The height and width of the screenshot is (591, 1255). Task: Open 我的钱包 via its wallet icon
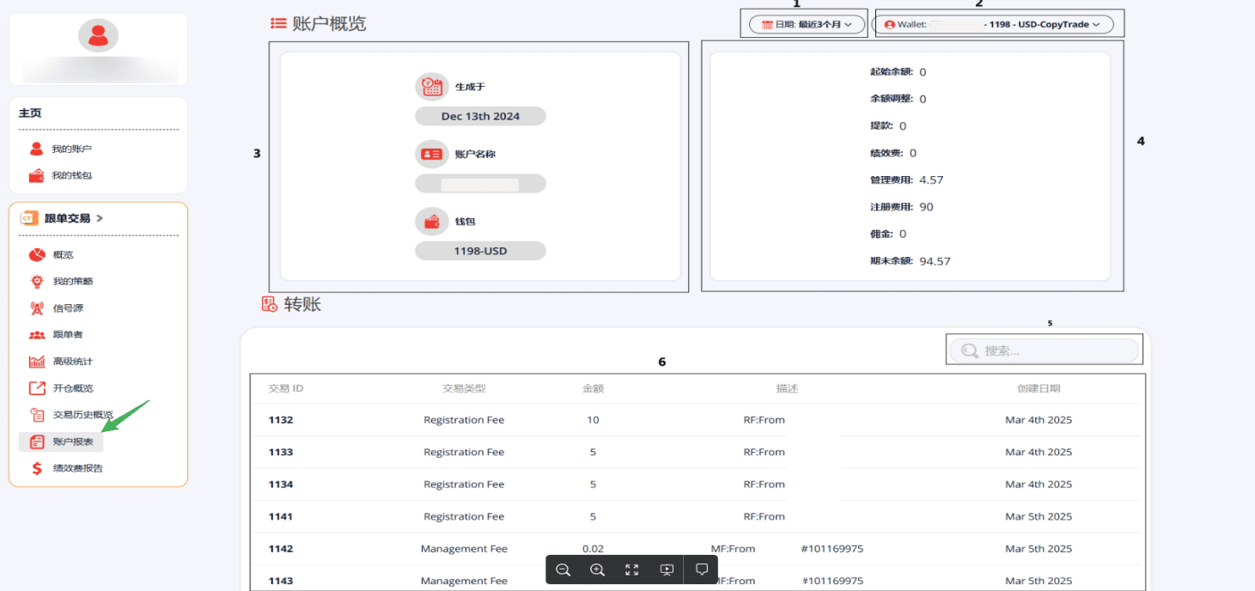(x=36, y=175)
